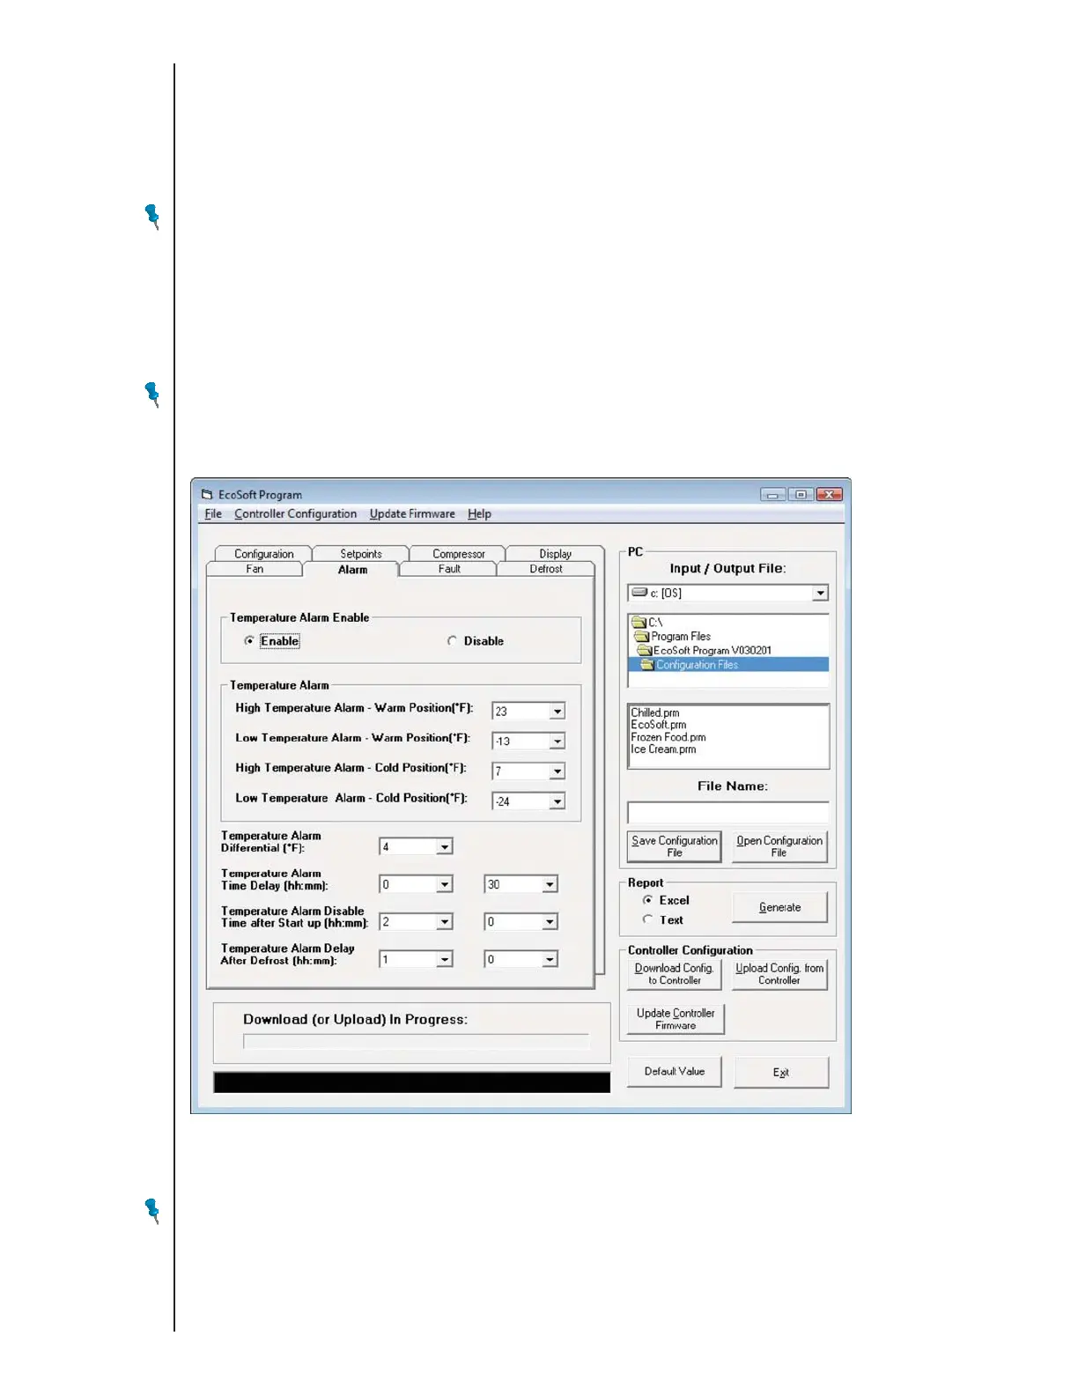The image size is (1078, 1395).
Task: Click Upload Config. from Controller button
Action: [x=779, y=974]
